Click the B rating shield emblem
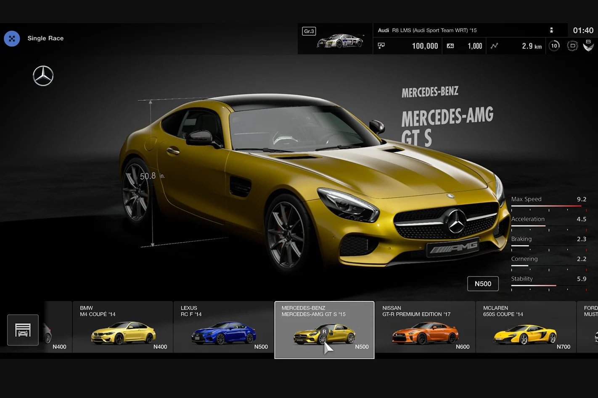This screenshot has width=598, height=398. click(589, 45)
